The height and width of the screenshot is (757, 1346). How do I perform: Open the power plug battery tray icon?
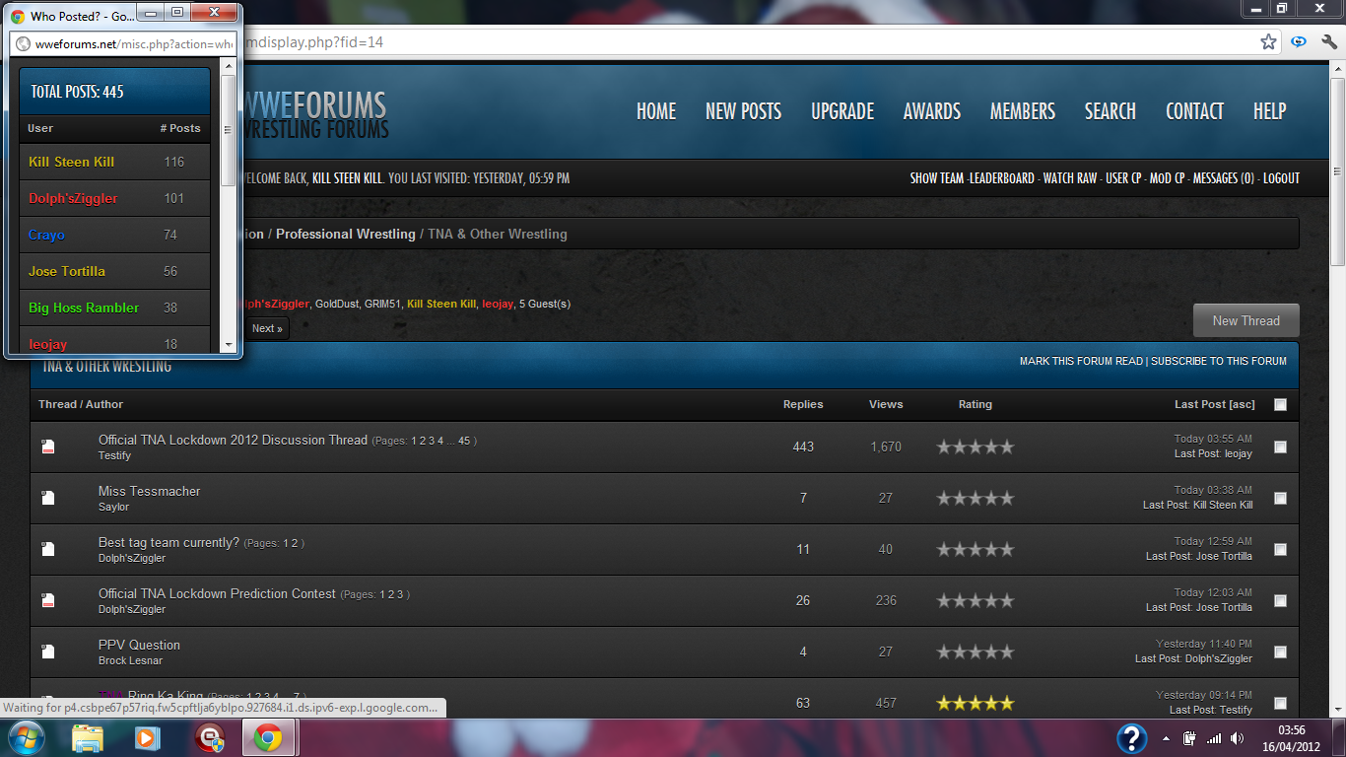(x=1189, y=738)
